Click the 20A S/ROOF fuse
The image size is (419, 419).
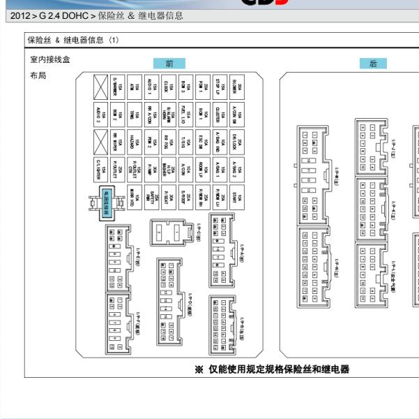click(185, 198)
